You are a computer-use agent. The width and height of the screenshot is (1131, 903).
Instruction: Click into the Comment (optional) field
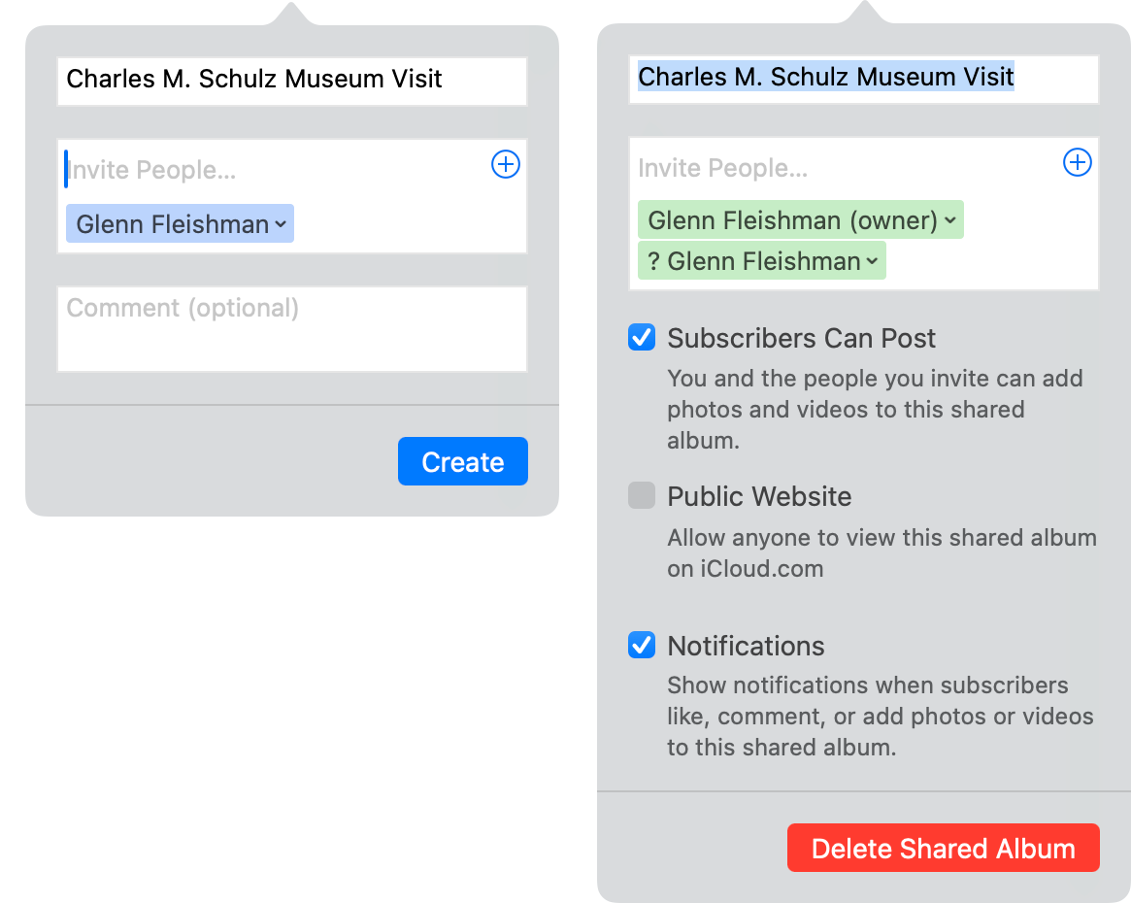[x=291, y=328]
